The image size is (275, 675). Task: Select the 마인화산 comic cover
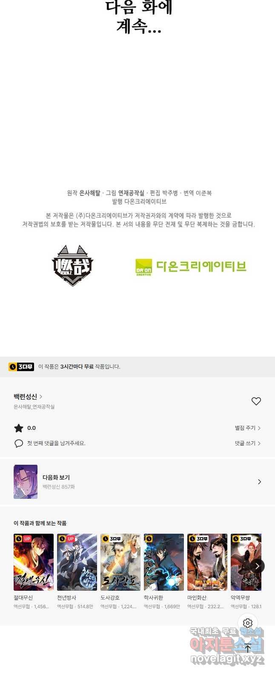point(207,562)
